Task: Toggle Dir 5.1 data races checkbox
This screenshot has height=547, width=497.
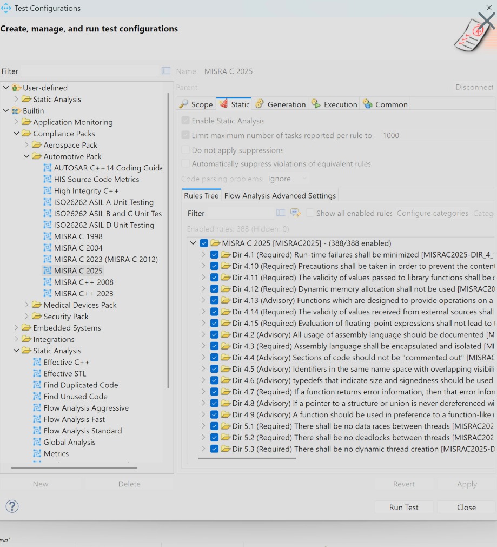Action: (x=215, y=426)
